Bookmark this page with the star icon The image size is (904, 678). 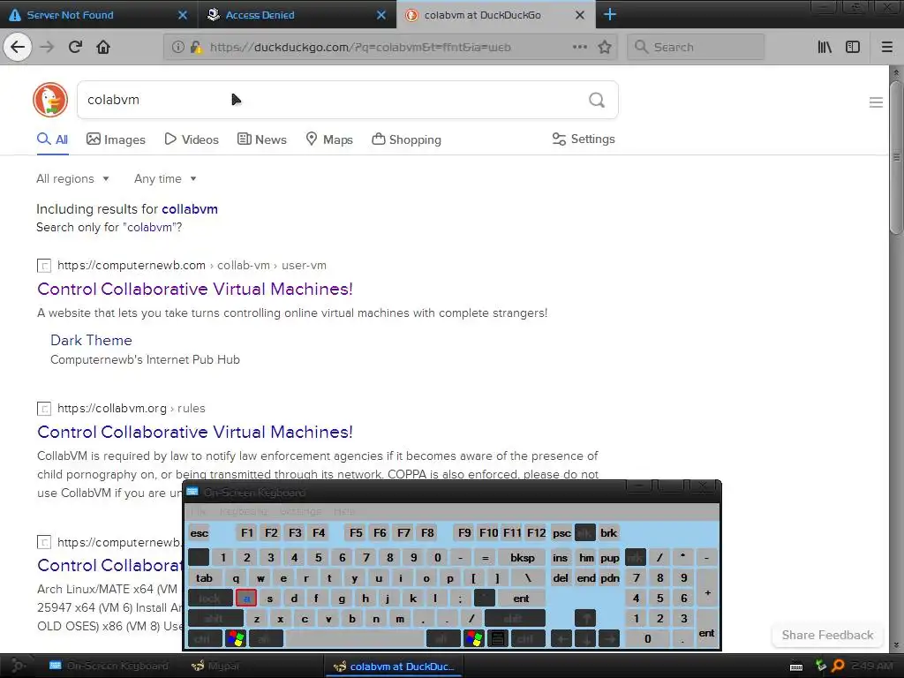pos(604,47)
